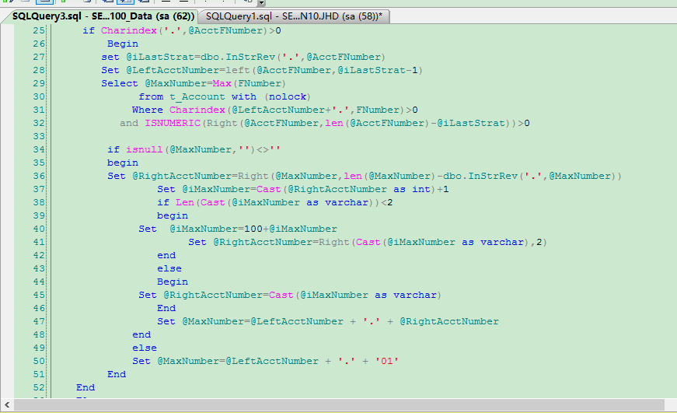Click the 'end' keyword on line 42
The image size is (677, 413).
[x=166, y=255]
